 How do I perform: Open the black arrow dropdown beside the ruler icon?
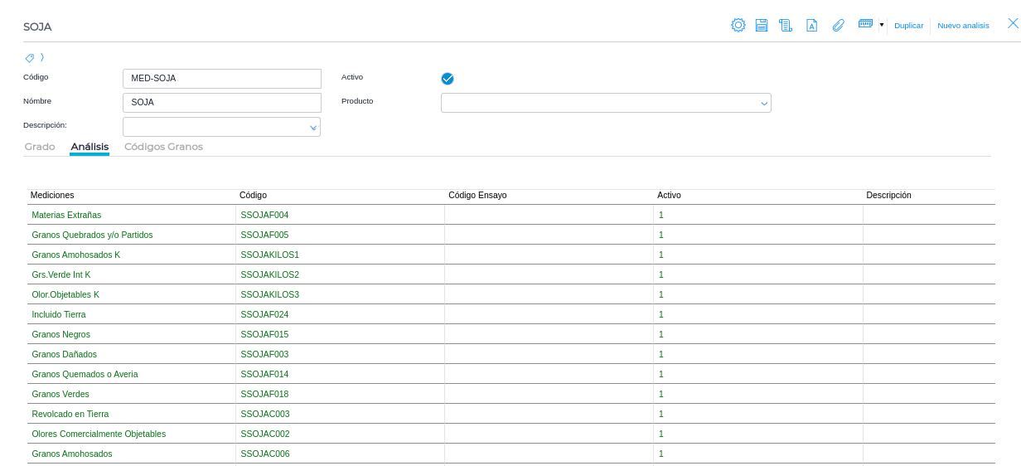click(x=881, y=25)
